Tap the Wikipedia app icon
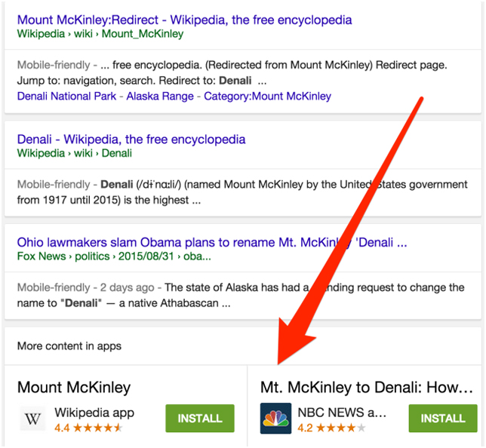This screenshot has width=486, height=448. coord(32,419)
